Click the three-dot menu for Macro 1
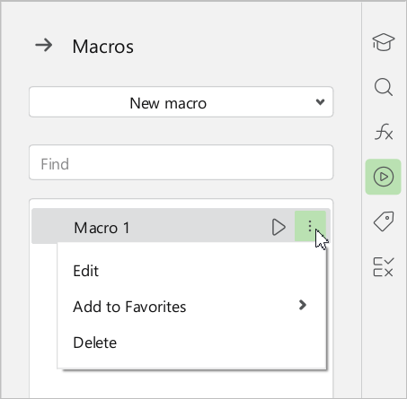The height and width of the screenshot is (399, 407). point(310,226)
